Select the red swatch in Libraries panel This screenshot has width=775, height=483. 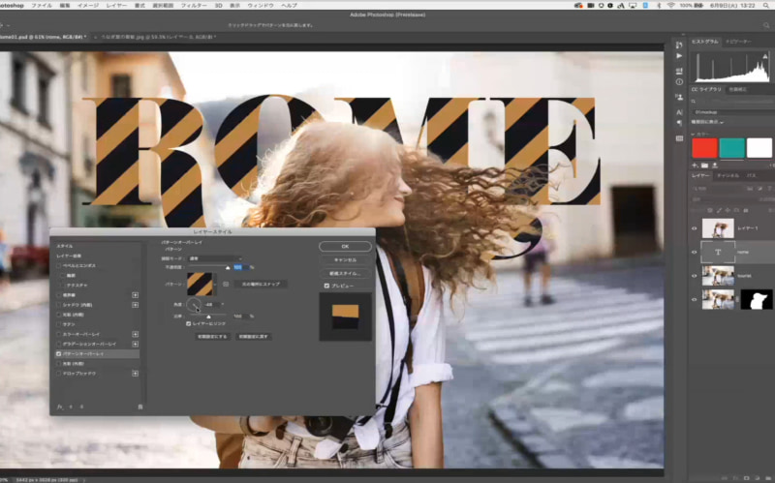tap(704, 147)
